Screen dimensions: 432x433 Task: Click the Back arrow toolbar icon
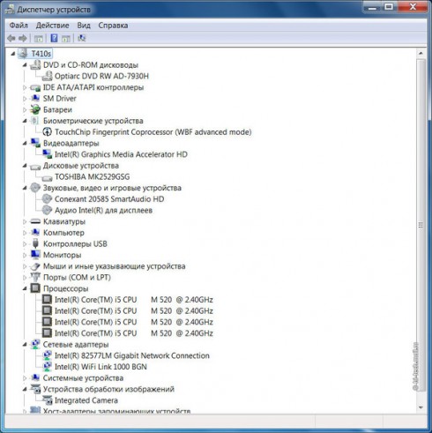click(x=11, y=38)
